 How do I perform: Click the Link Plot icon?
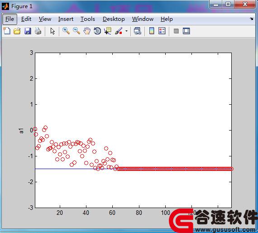click(x=138, y=31)
